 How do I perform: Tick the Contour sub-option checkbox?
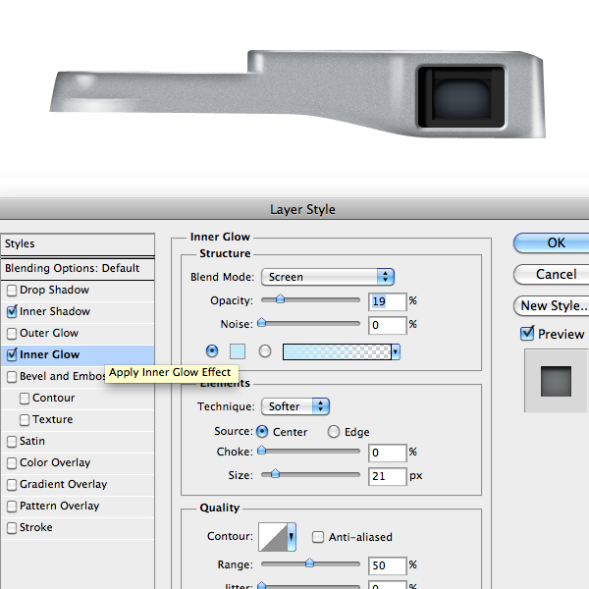25,399
